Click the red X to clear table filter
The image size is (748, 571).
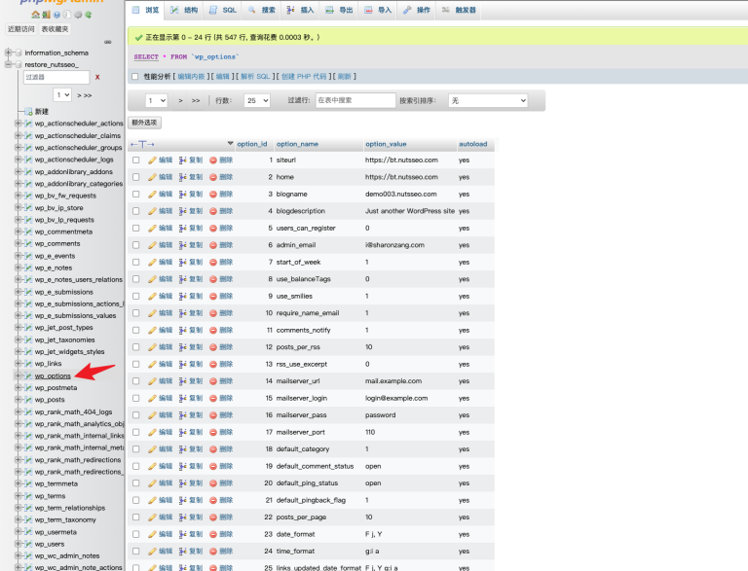point(97,77)
